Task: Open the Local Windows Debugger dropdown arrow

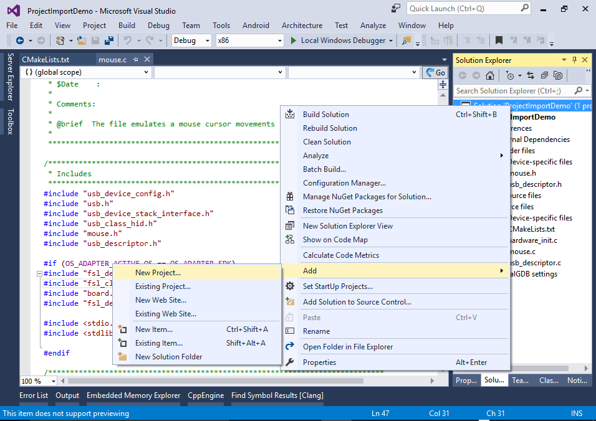Action: (x=391, y=40)
